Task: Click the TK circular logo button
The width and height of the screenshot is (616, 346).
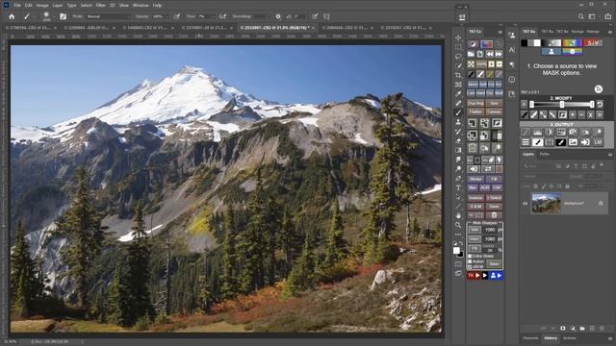Action: click(x=599, y=89)
